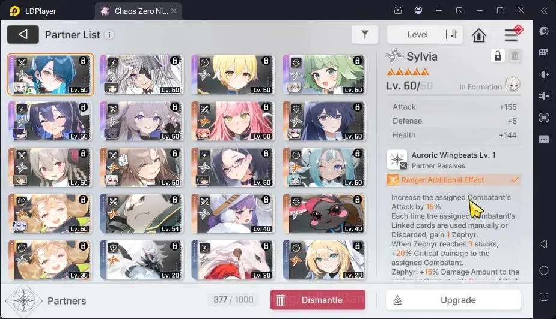
Task: Select the blue-haired Sylvia partner card
Action: (x=50, y=74)
